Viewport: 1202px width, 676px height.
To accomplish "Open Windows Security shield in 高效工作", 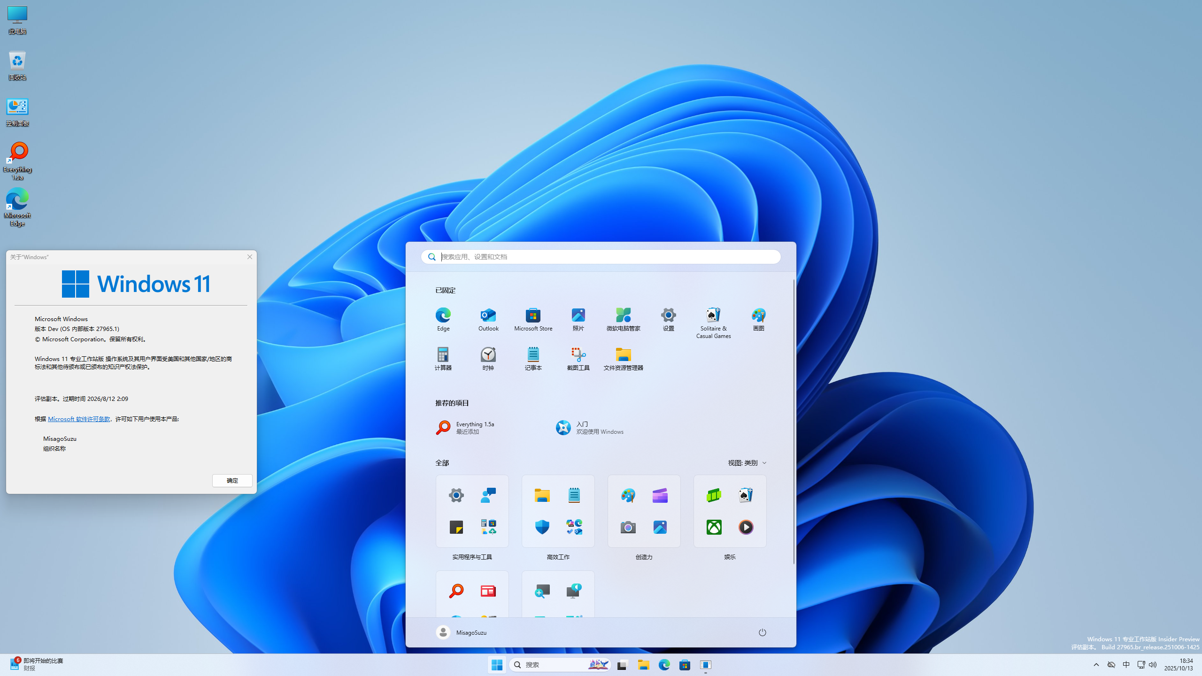I will 542,527.
